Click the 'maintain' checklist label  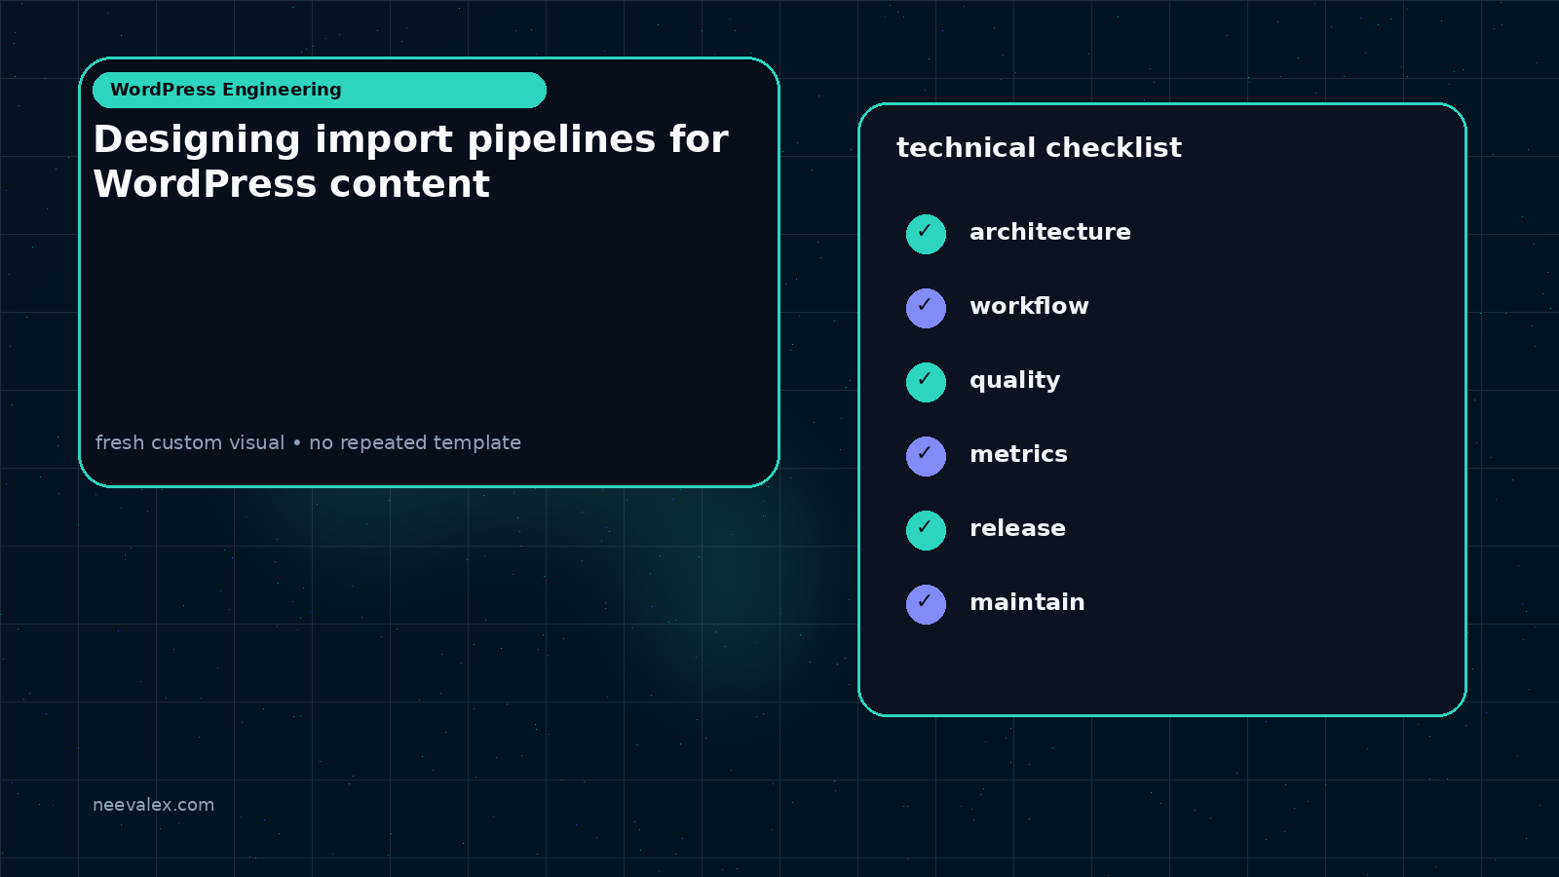(1027, 602)
